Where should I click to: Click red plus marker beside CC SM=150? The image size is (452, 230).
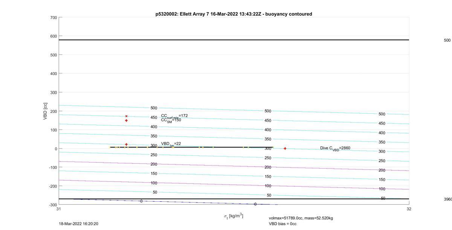[x=126, y=120]
